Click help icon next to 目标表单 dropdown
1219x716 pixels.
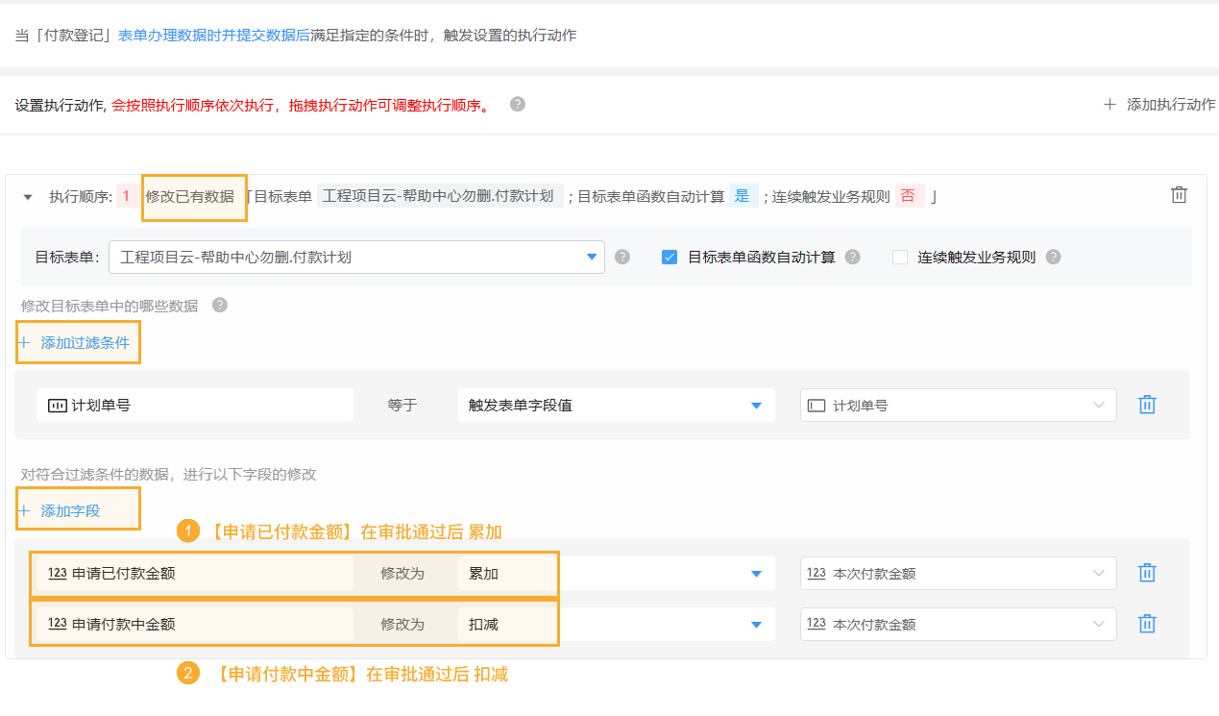(622, 258)
